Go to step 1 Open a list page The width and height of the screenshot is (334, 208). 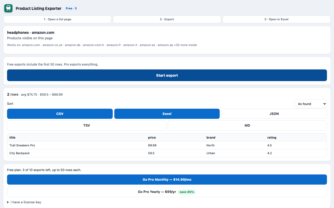coord(57,19)
